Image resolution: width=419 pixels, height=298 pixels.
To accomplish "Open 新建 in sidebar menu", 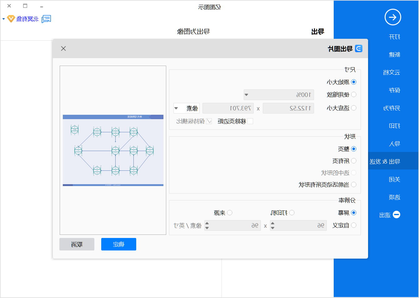I will (x=394, y=55).
